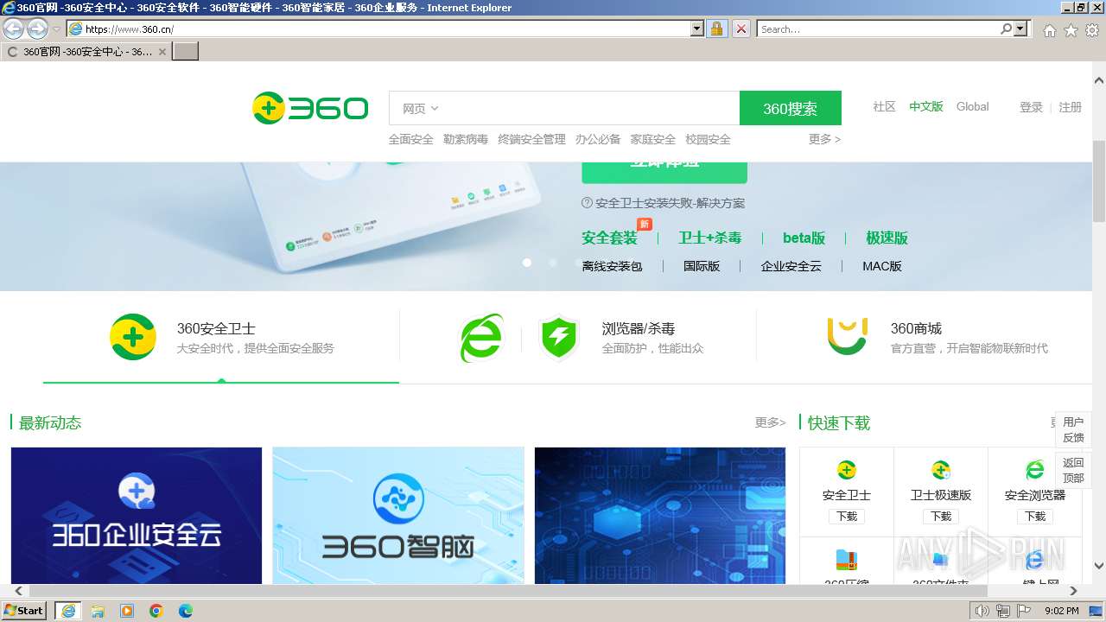Click the 返回顶部 back-to-top button

(1073, 470)
